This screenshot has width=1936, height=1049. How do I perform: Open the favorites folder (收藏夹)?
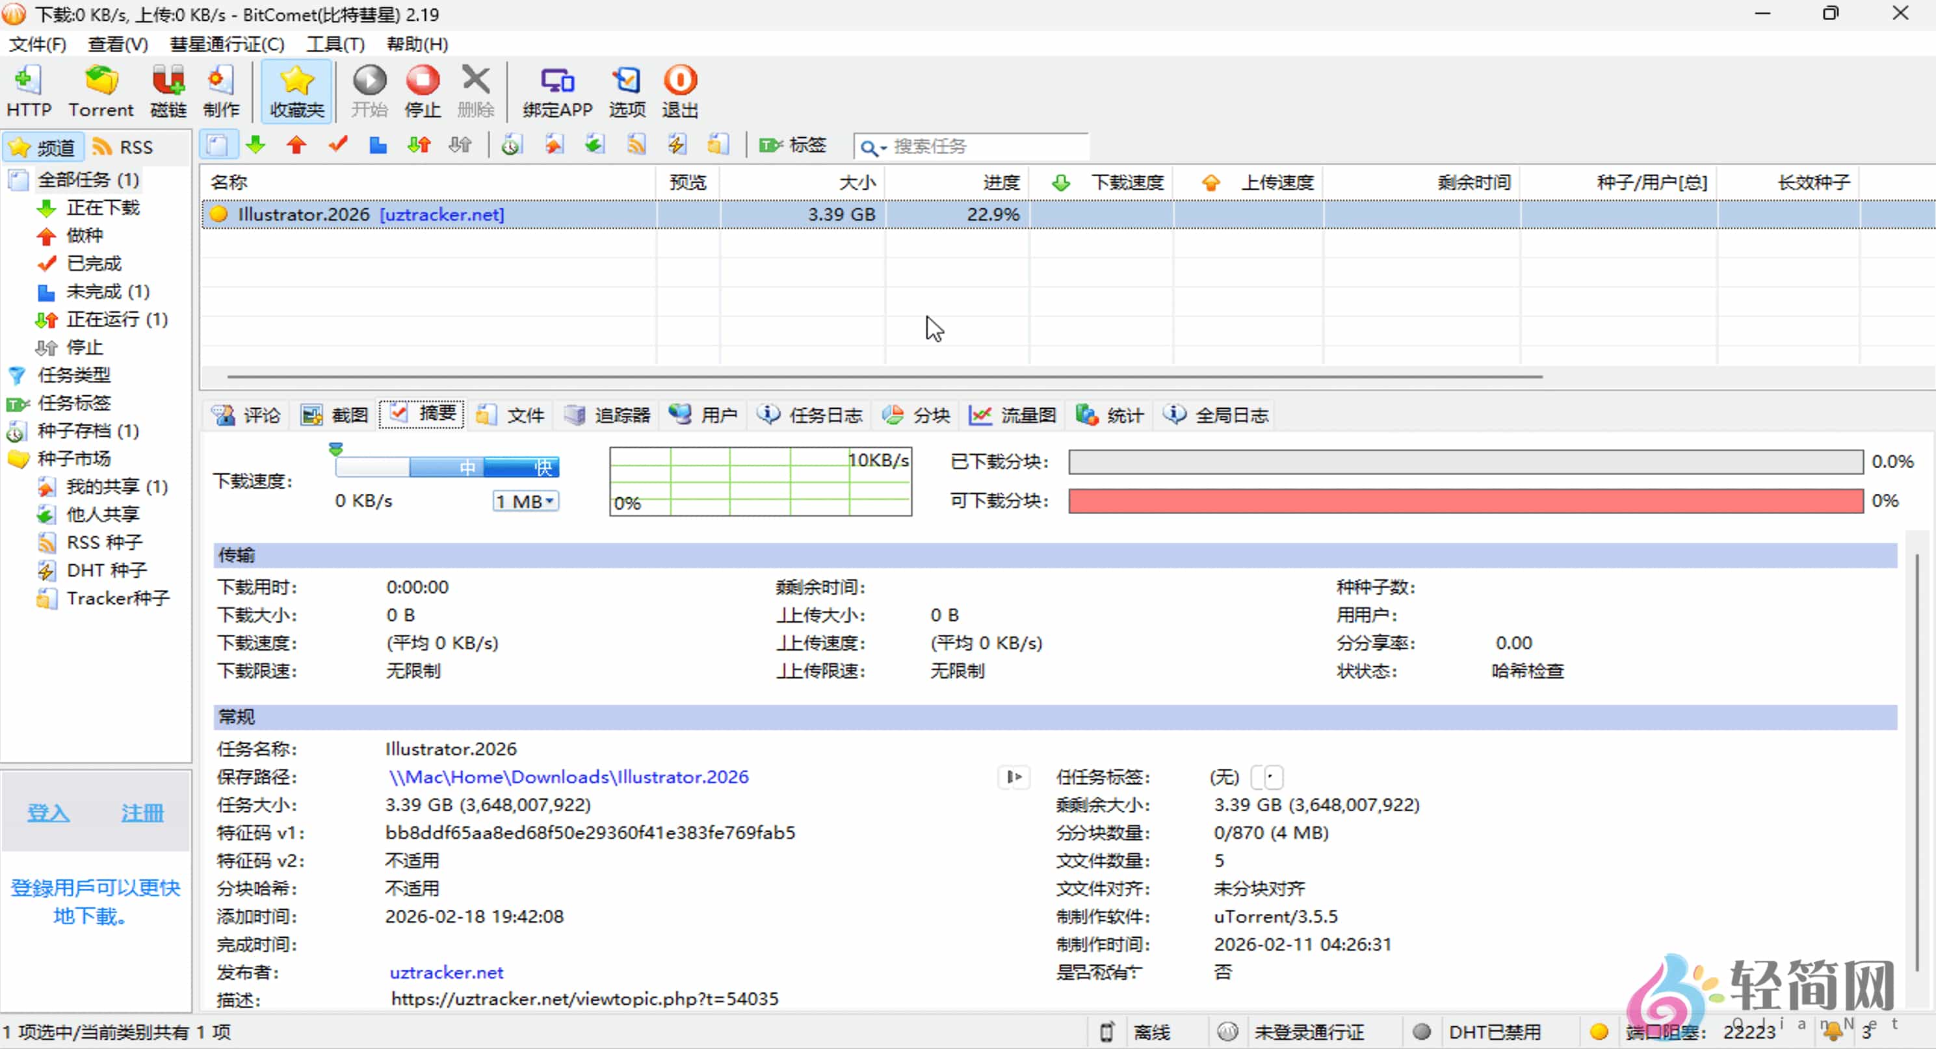(x=296, y=90)
